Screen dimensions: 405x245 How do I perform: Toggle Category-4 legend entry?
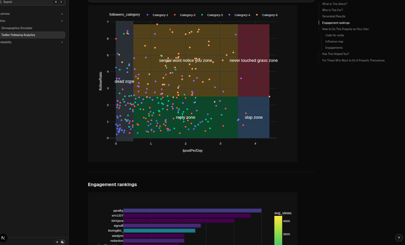pos(239,15)
